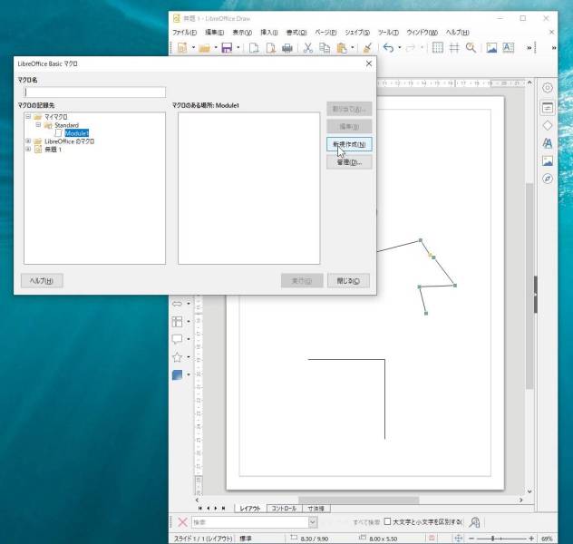Open the sidebar Properties icon
Screen dimensions: 573x544
click(548, 108)
